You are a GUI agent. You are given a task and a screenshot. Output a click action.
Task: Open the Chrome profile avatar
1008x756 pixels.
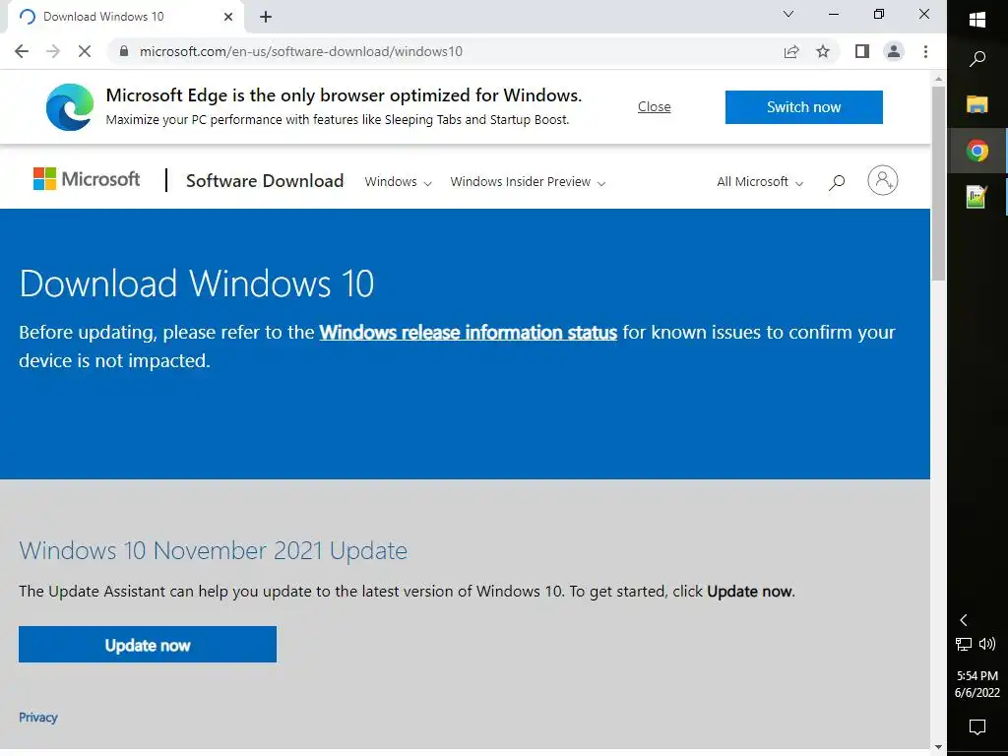coord(894,51)
